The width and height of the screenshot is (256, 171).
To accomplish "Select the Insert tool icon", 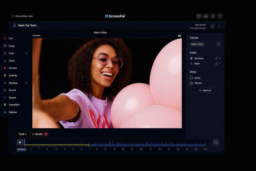I will click(5, 61).
